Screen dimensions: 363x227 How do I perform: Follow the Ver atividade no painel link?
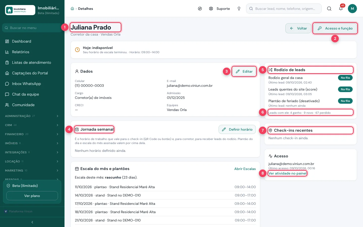coord(287,173)
